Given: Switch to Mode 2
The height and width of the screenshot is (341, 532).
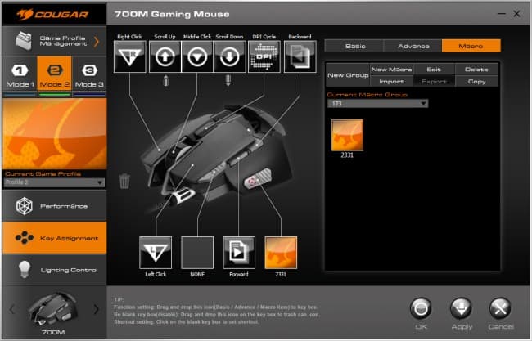Looking at the screenshot, I should coord(55,76).
